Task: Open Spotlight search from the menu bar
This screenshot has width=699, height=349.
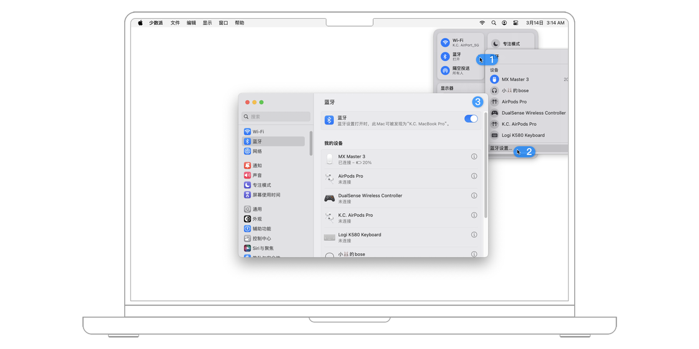Action: pos(494,22)
